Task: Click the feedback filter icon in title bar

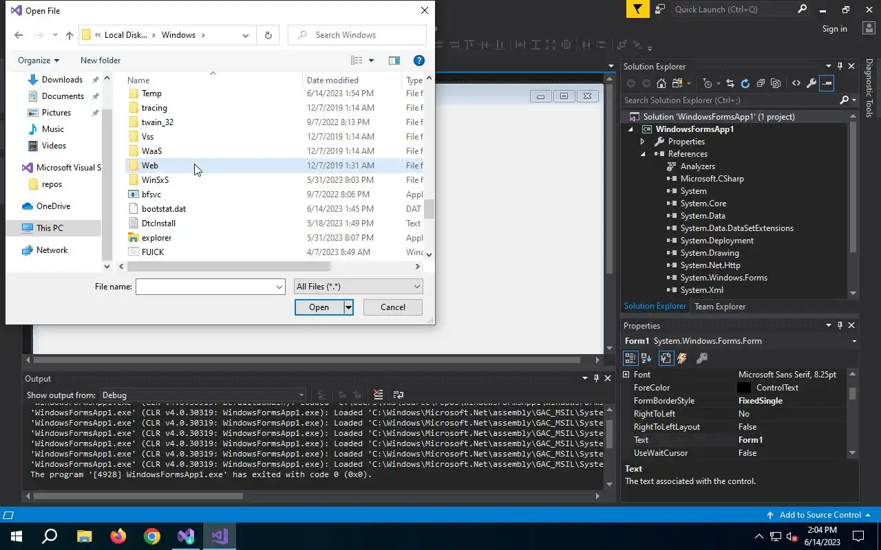Action: [637, 10]
